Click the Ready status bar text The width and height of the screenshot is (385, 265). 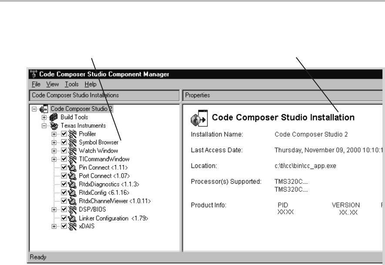(38, 257)
